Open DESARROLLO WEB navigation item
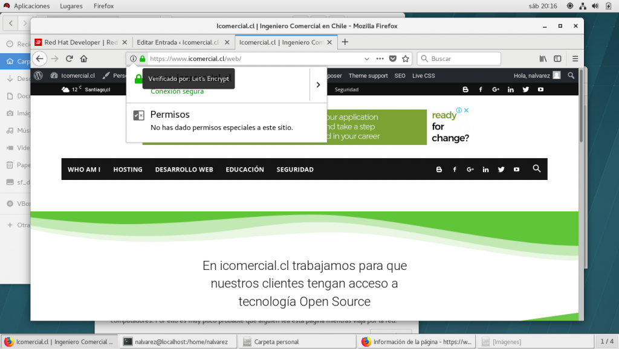619x349 pixels. click(184, 170)
